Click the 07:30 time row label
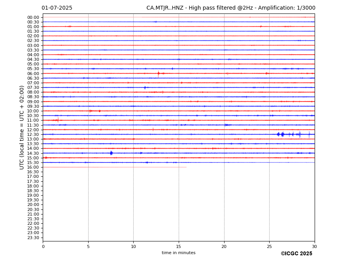357x268 pixels. click(33, 87)
